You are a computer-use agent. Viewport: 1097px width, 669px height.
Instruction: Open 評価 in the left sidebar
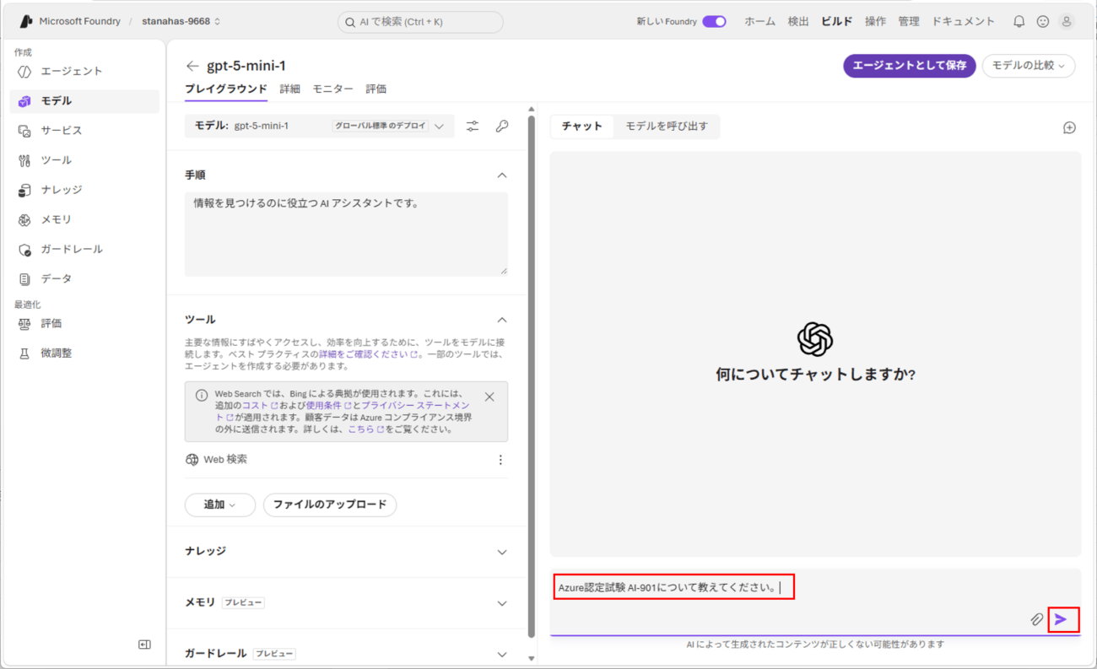click(84, 324)
